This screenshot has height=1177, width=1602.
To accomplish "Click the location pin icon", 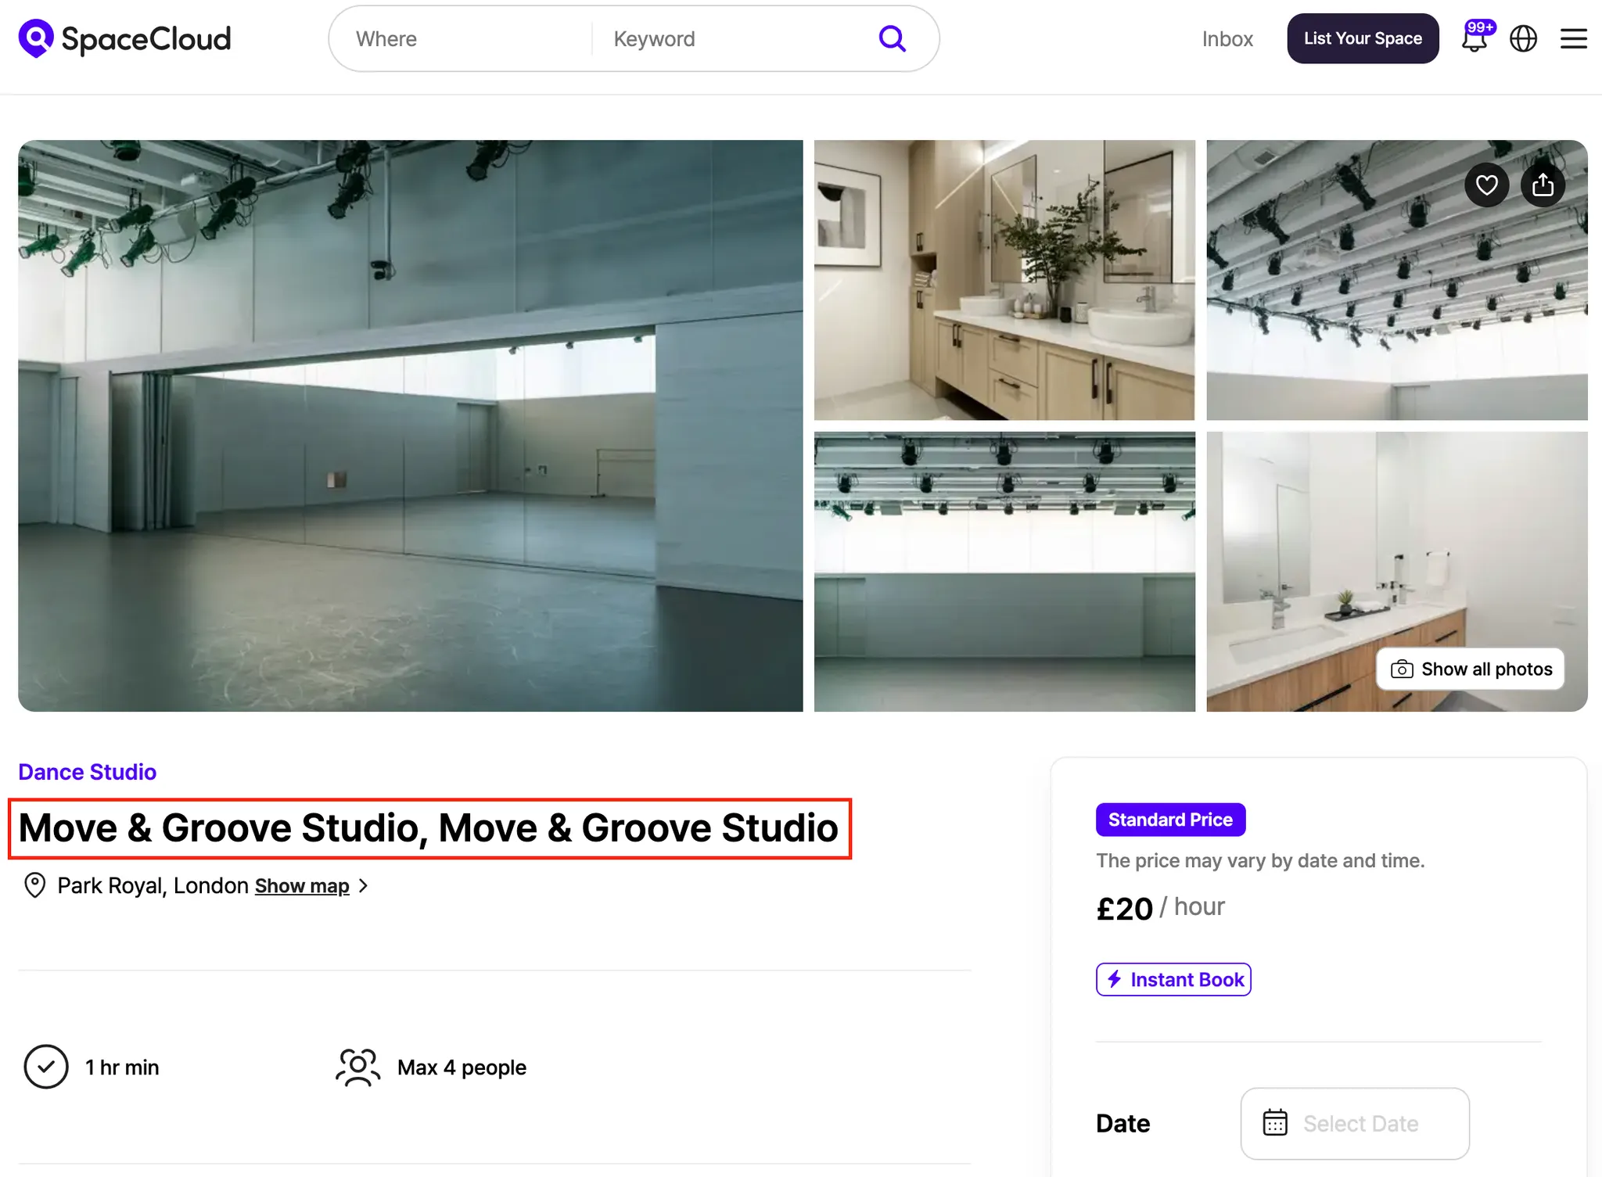I will [x=34, y=885].
